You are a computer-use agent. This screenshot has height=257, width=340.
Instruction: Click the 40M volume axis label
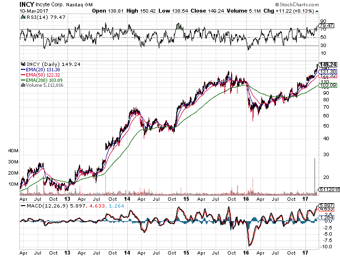coord(13,151)
